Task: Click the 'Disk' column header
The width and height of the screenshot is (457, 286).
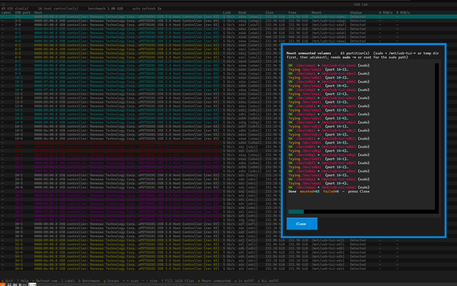Action: coord(242,13)
